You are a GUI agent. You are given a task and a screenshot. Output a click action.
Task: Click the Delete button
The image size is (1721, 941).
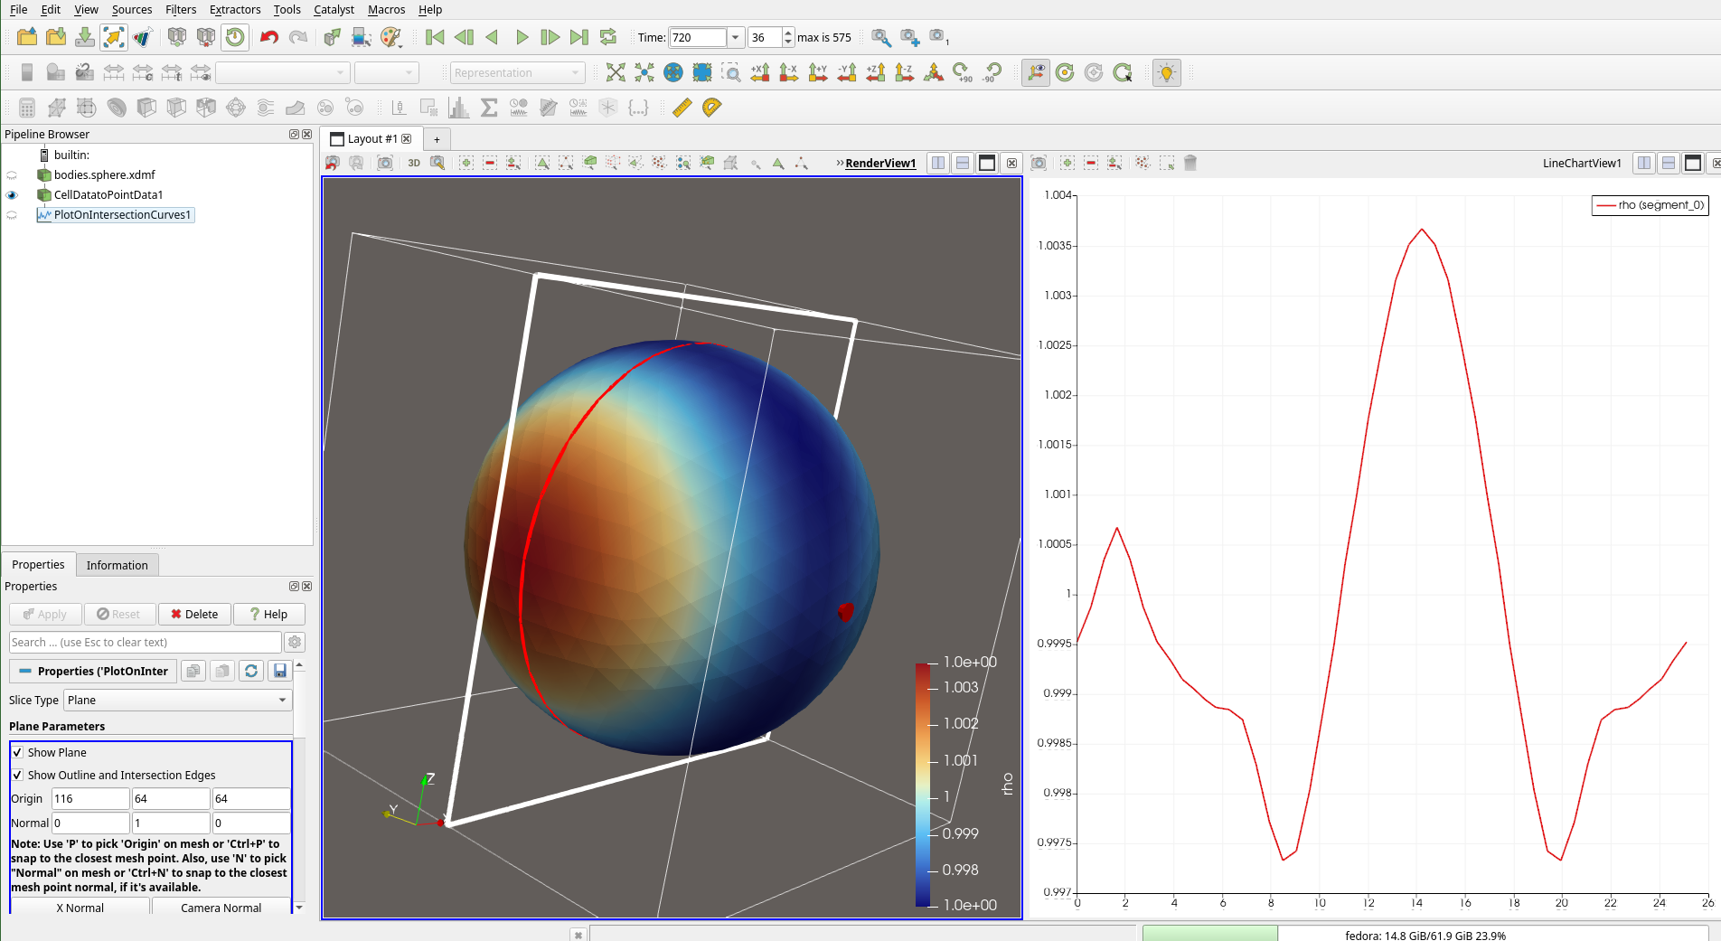pos(194,614)
